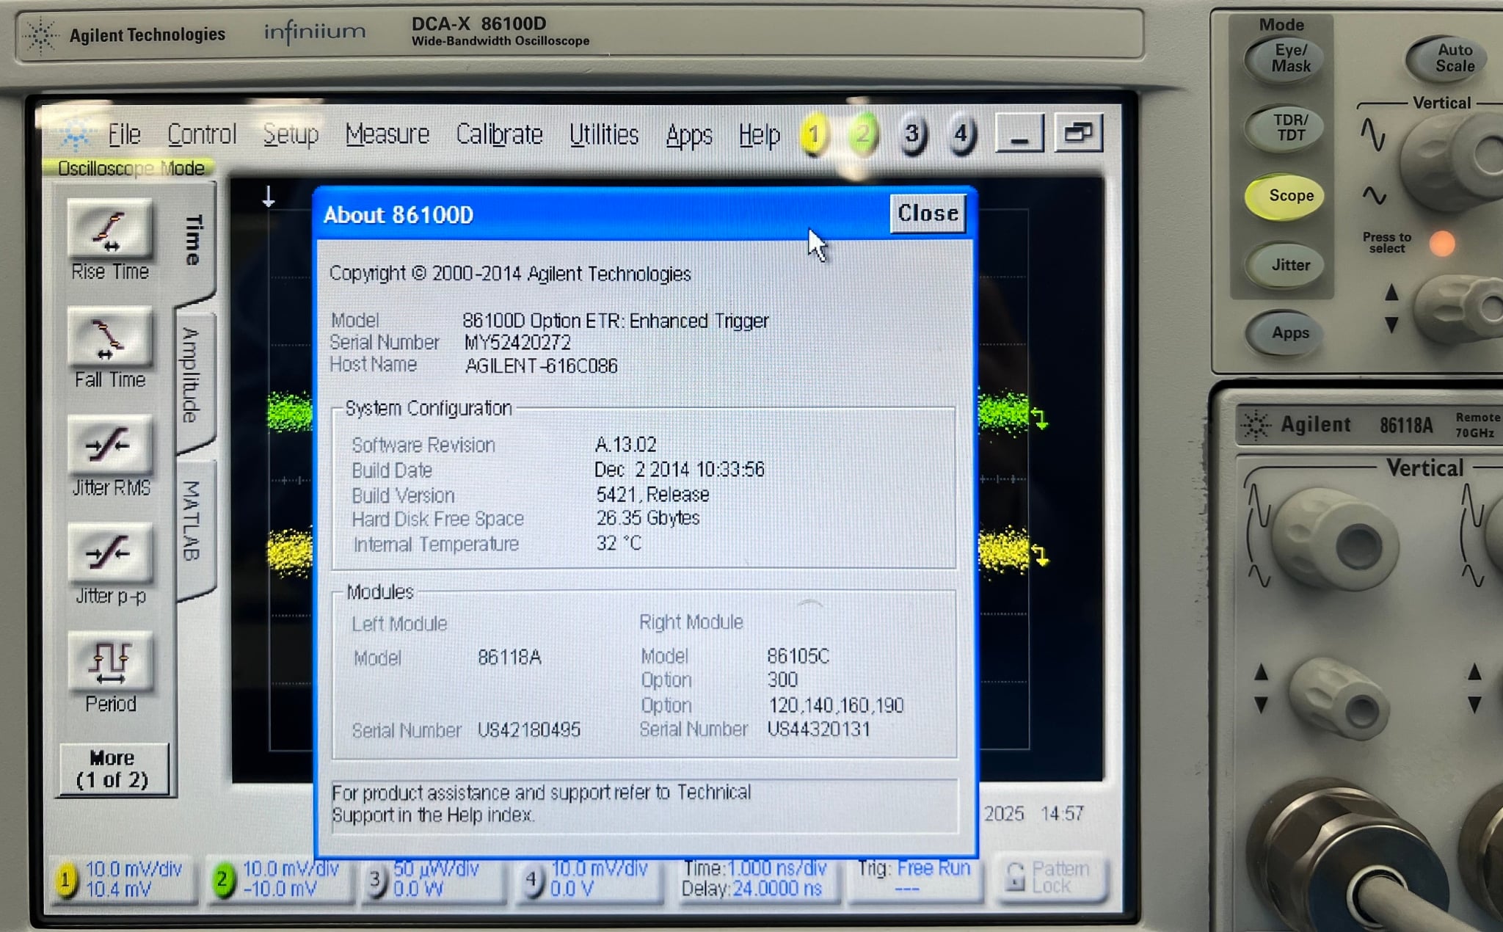Click the right module model 86105C
The image size is (1503, 932).
pyautogui.click(x=798, y=655)
